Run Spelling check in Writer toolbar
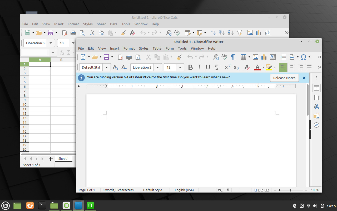 [x=224, y=57]
